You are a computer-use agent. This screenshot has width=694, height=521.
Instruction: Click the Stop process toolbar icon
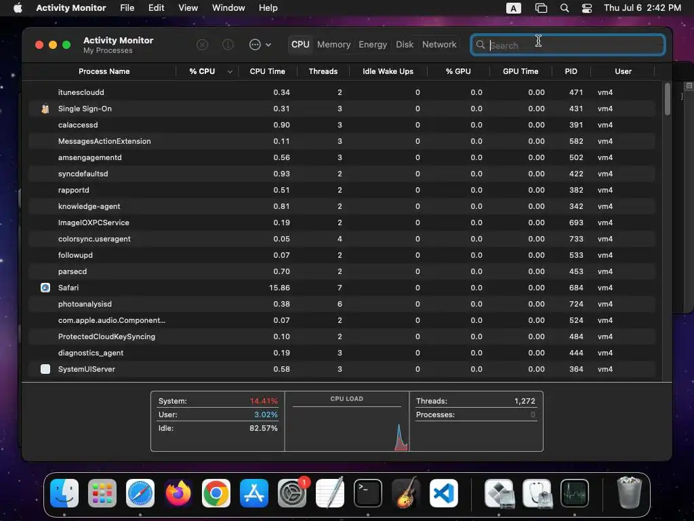[x=202, y=44]
